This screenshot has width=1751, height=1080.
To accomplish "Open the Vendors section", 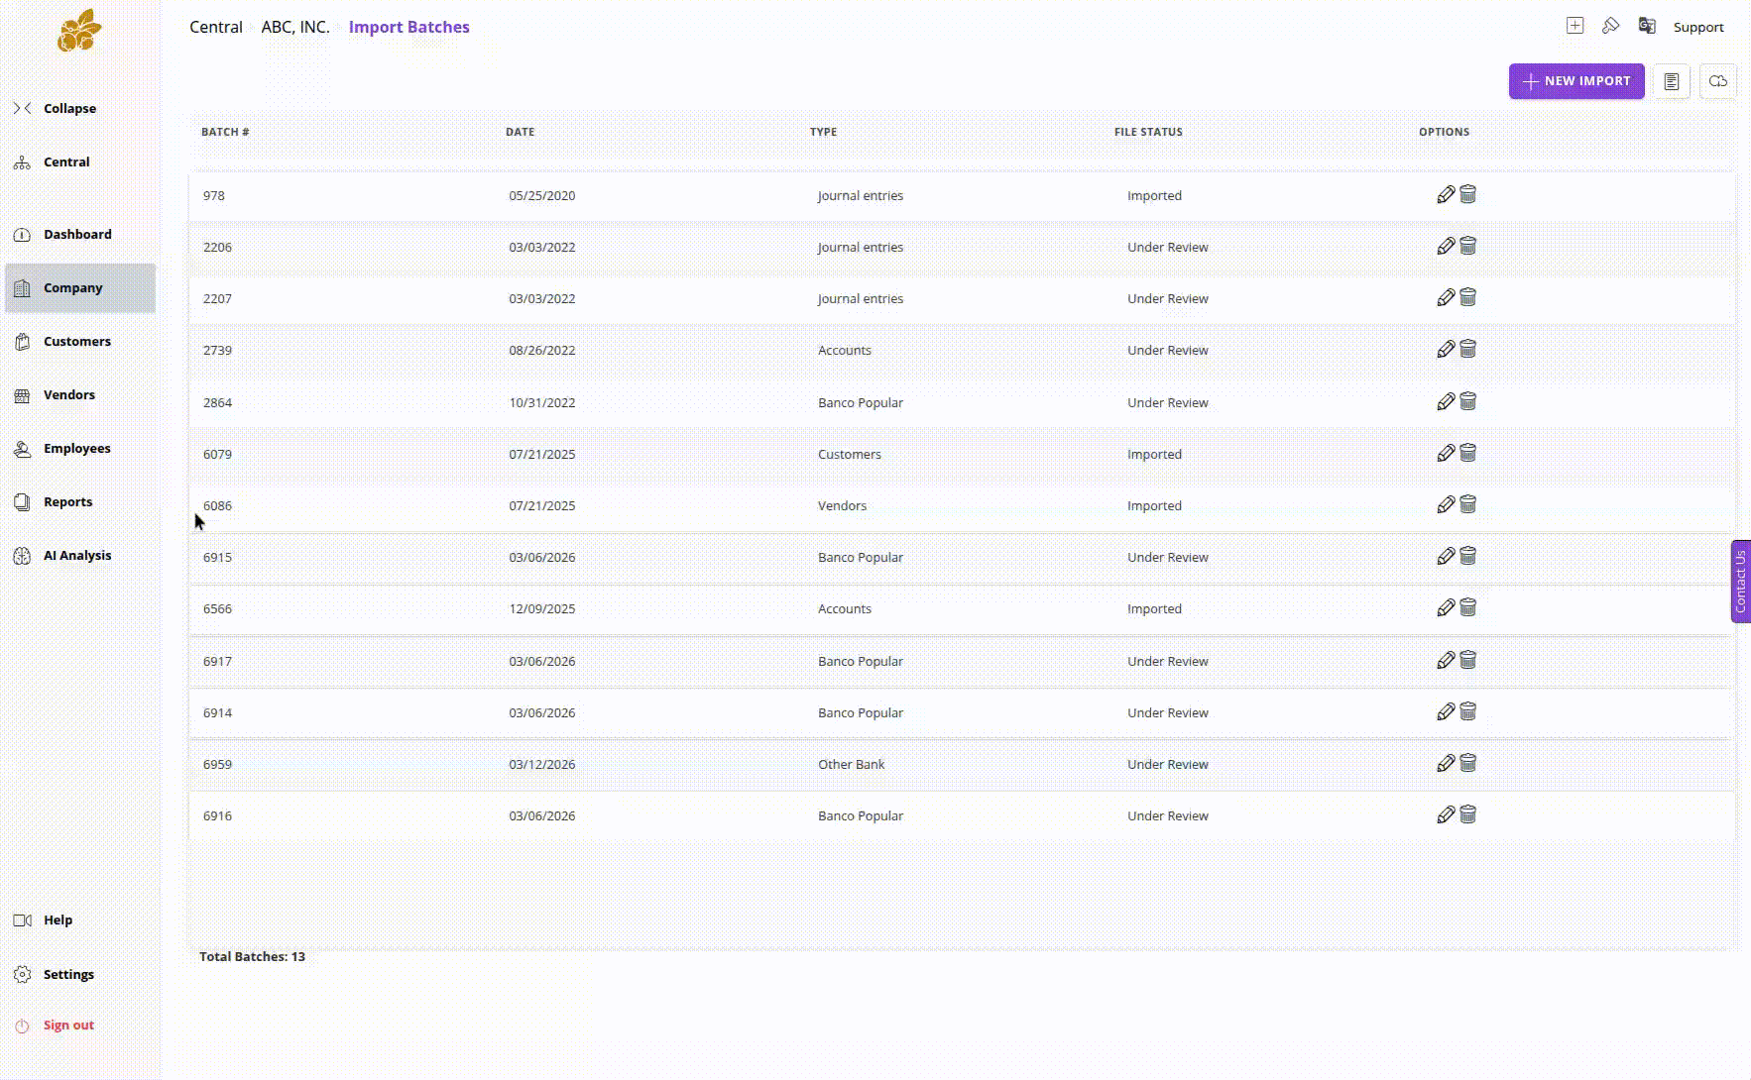I will [68, 394].
